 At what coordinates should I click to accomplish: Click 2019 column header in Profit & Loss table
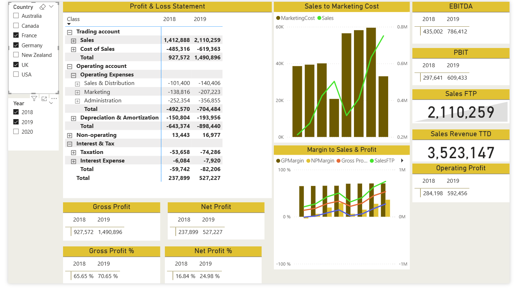tap(200, 19)
